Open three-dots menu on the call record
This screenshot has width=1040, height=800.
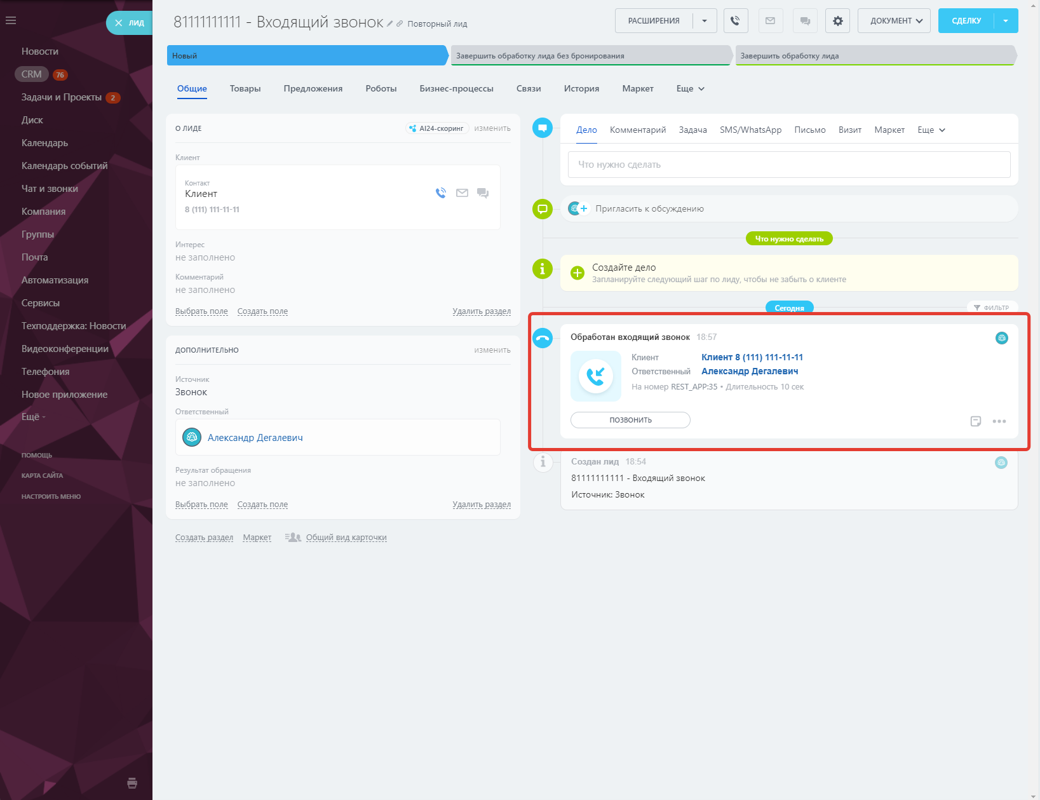[999, 421]
